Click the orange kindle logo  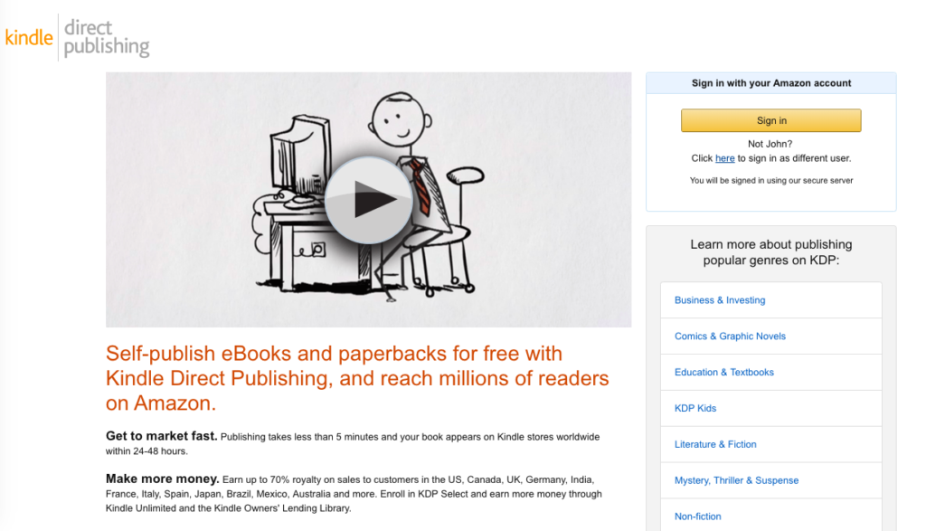(29, 38)
